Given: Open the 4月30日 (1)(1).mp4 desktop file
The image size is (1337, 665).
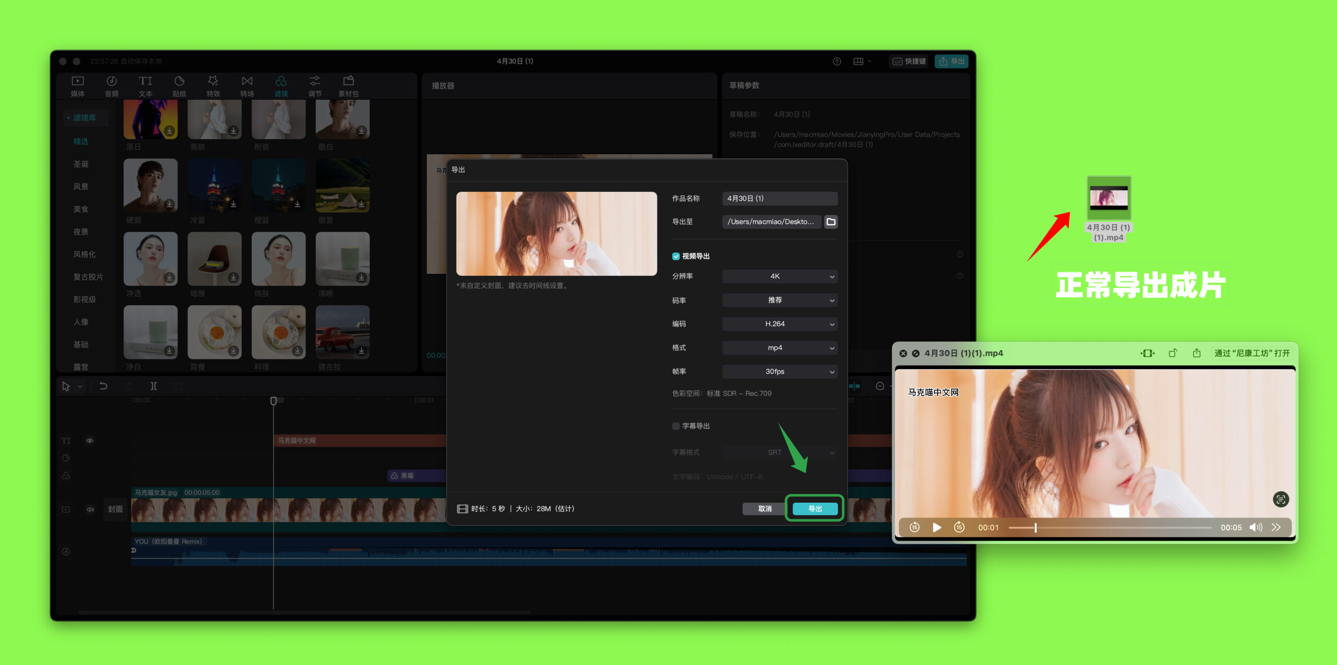Looking at the screenshot, I should 1108,198.
